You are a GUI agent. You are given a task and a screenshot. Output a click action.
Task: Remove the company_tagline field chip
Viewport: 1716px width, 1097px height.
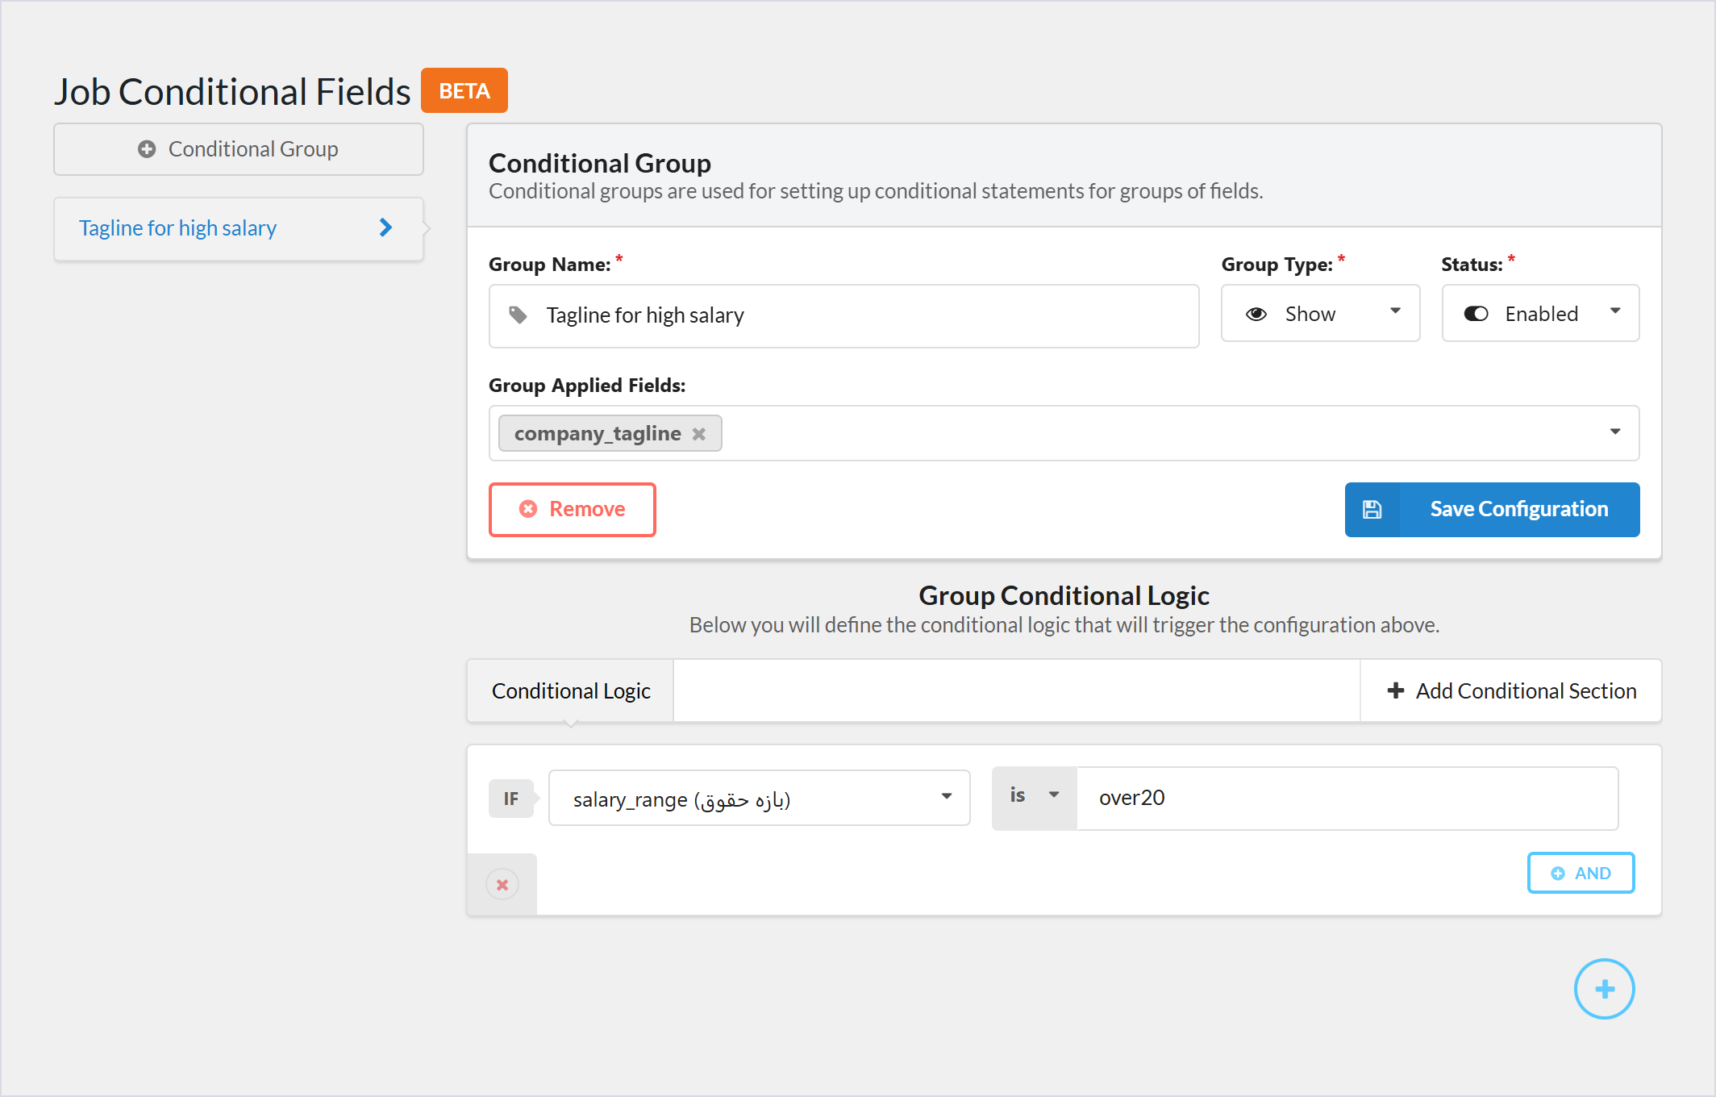pyautogui.click(x=699, y=434)
